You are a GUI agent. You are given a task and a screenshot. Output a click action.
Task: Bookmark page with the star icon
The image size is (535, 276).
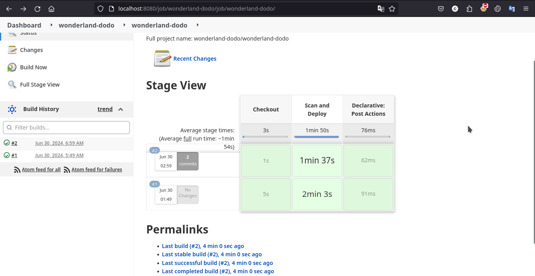[x=392, y=9]
